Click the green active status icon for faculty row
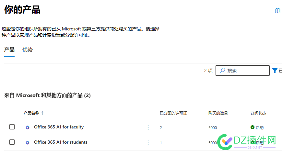This screenshot has height=155, width=282. pyautogui.click(x=252, y=127)
